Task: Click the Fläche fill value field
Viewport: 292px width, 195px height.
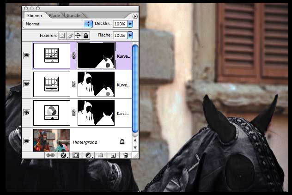Action: (x=120, y=35)
